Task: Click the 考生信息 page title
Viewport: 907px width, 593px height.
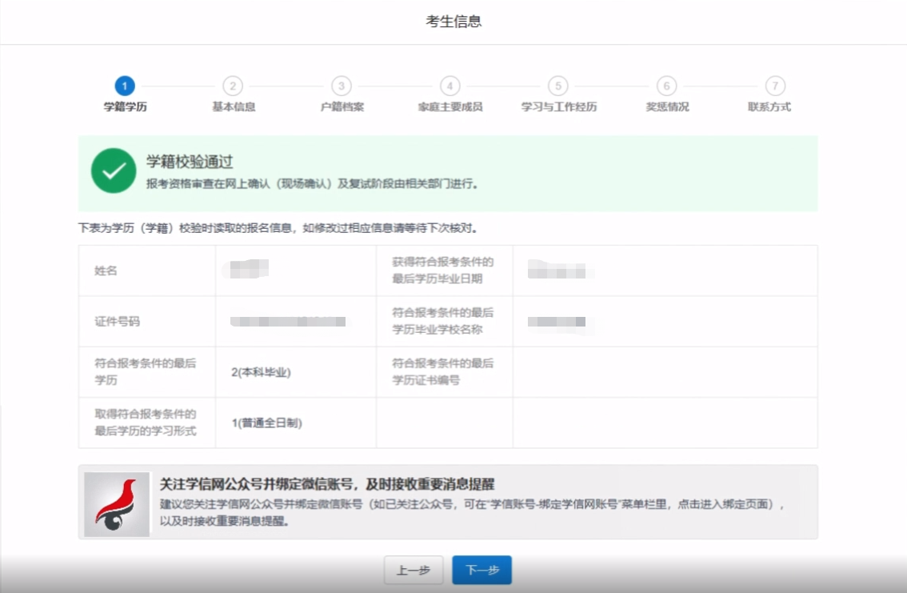Action: 453,22
